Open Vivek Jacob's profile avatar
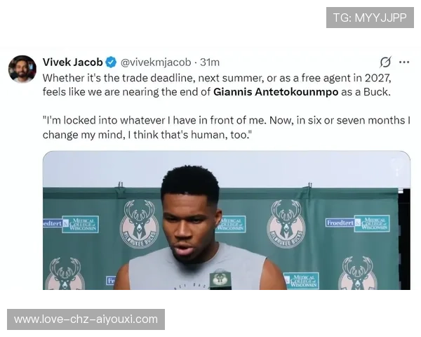 (x=22, y=69)
